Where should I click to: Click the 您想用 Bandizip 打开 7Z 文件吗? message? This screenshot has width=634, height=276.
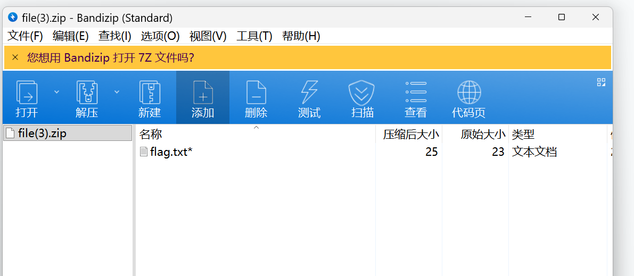[111, 58]
